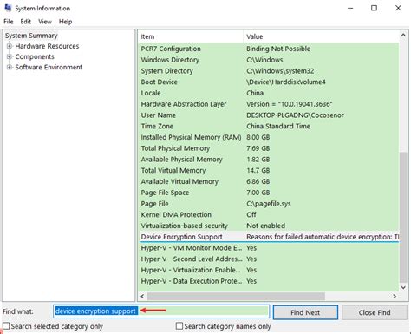Select the Kernel DMA Protection row

pos(269,214)
